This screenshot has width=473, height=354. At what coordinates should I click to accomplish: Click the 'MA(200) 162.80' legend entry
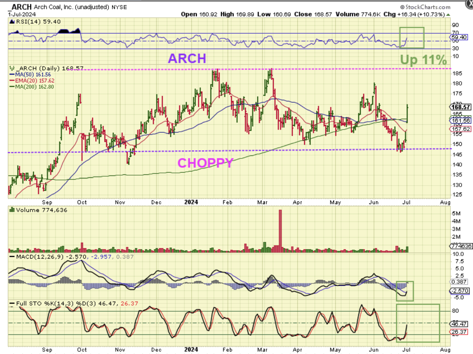pos(32,86)
